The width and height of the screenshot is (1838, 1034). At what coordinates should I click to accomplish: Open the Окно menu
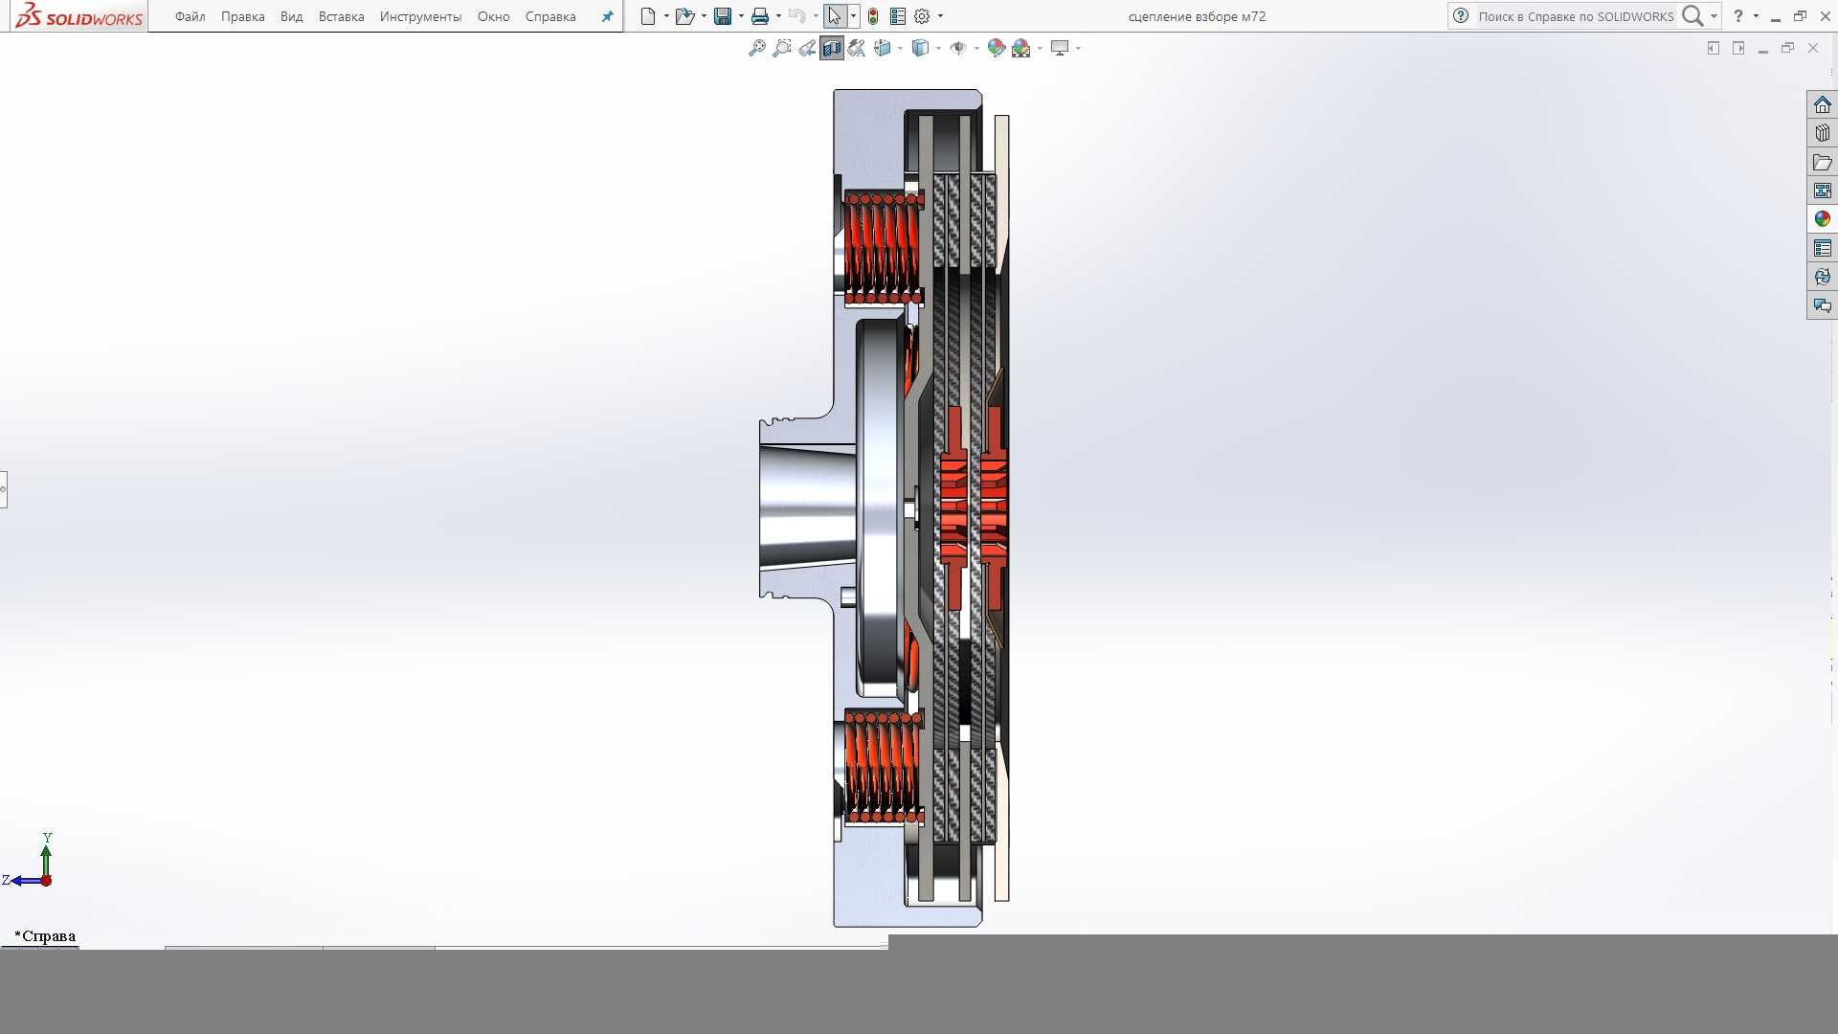coord(493,16)
